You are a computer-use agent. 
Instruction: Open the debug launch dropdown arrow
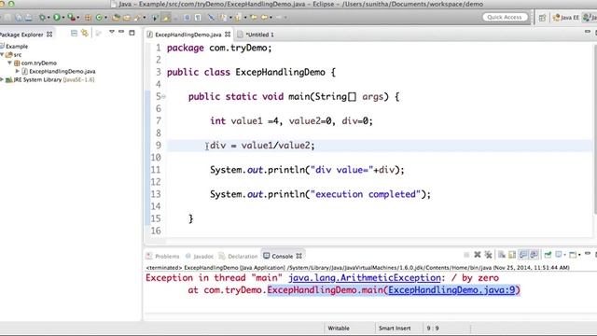click(x=49, y=18)
